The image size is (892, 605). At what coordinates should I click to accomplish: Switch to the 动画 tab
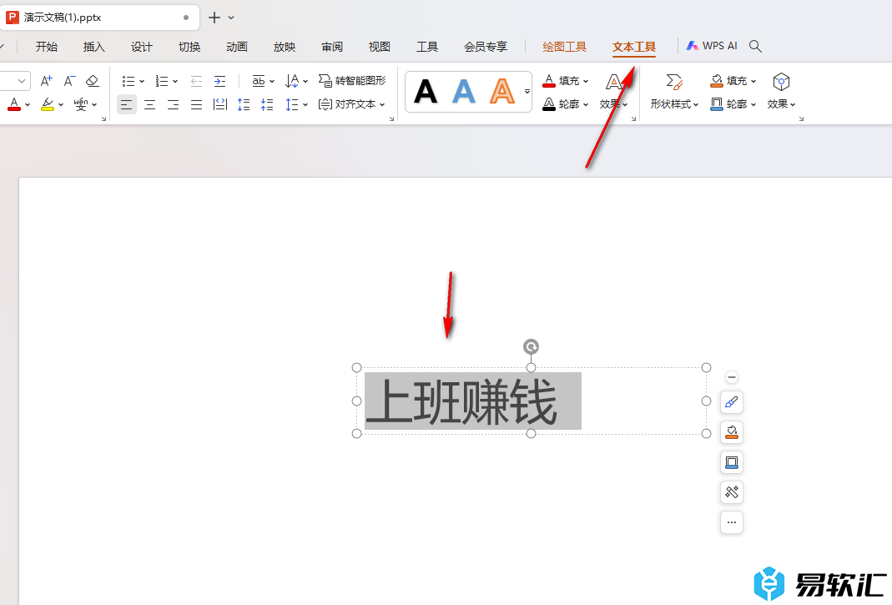click(237, 47)
